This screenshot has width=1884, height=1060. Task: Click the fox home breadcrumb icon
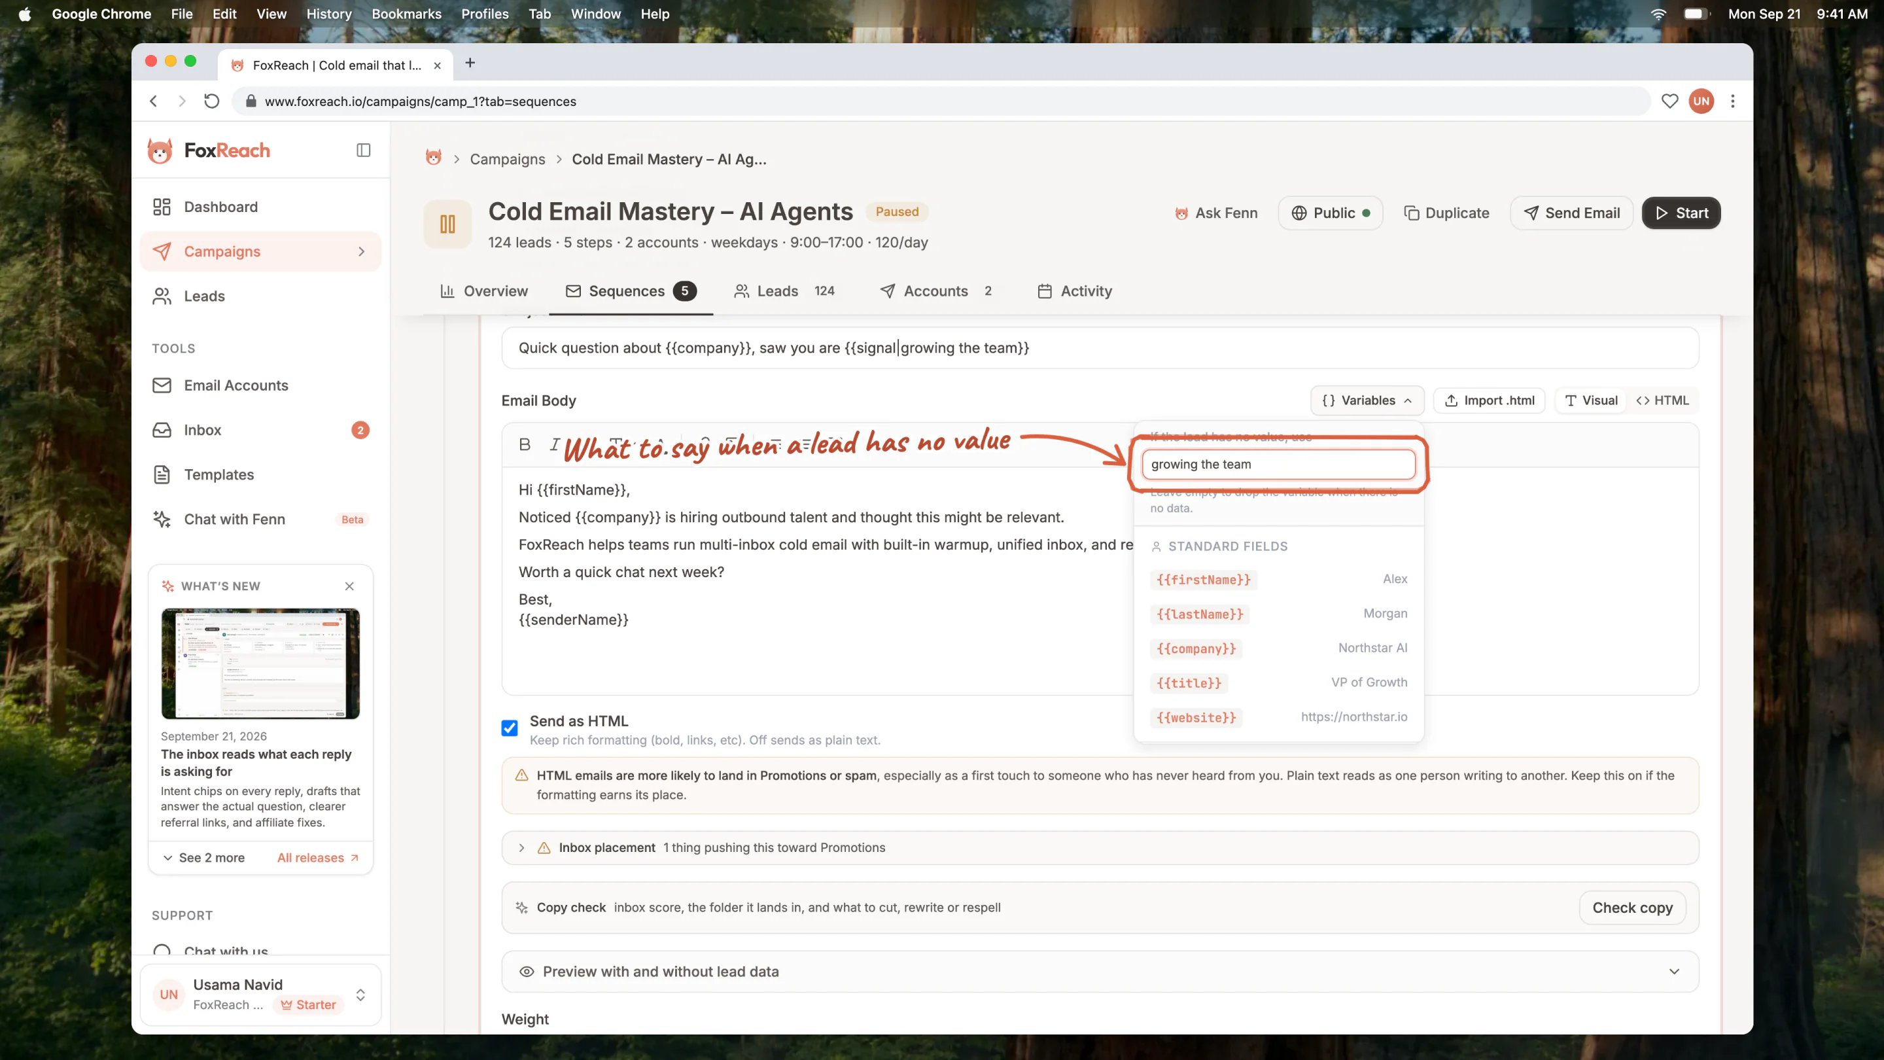(x=434, y=159)
